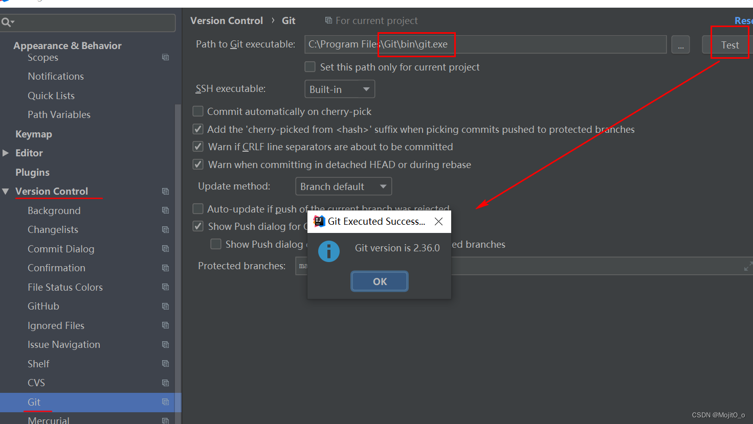Click the expand icon of Protected branches field
Screen dimensions: 753x424
pyautogui.click(x=748, y=266)
